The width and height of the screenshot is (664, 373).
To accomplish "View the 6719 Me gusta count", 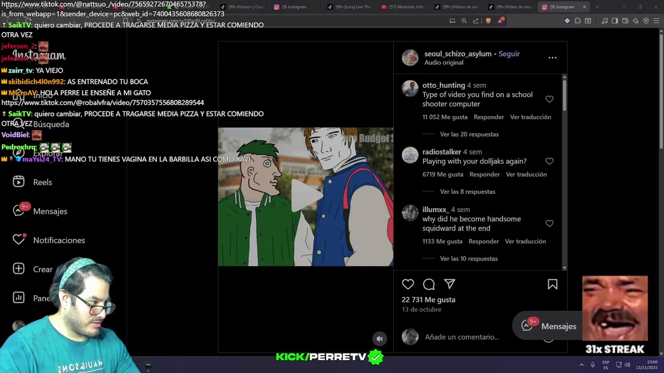I will click(442, 175).
